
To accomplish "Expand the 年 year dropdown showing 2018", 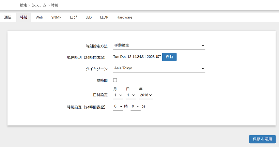I will (146, 95).
